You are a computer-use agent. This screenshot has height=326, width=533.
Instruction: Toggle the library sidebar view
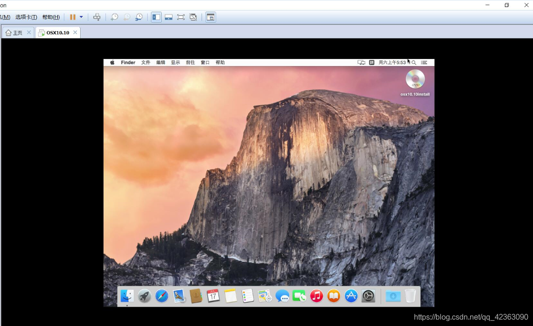tap(157, 17)
